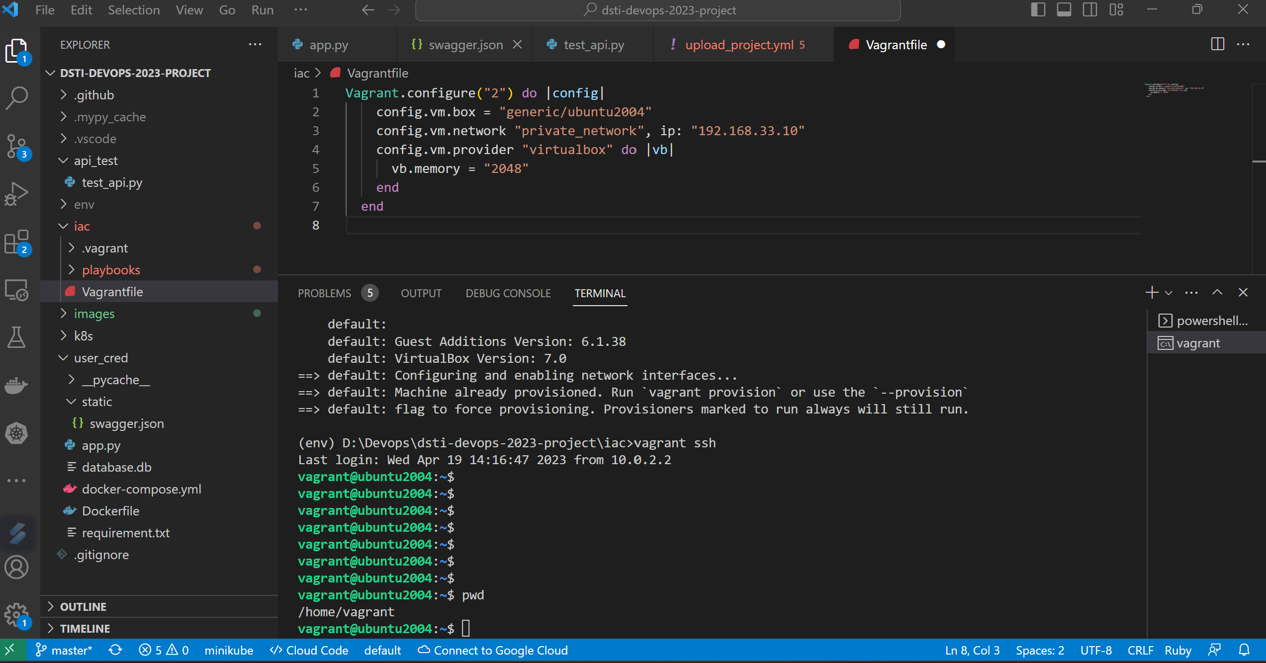Image resolution: width=1266 pixels, height=663 pixels.
Task: Open the Run and Debug view
Action: [16, 193]
